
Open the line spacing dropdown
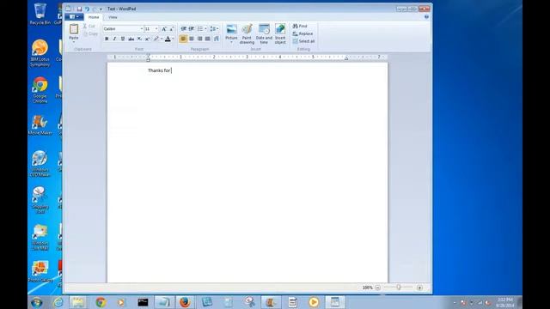point(214,28)
